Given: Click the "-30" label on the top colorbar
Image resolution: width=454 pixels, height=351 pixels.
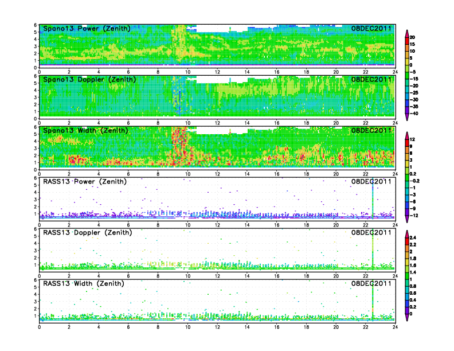Looking at the screenshot, I should click(x=414, y=100).
